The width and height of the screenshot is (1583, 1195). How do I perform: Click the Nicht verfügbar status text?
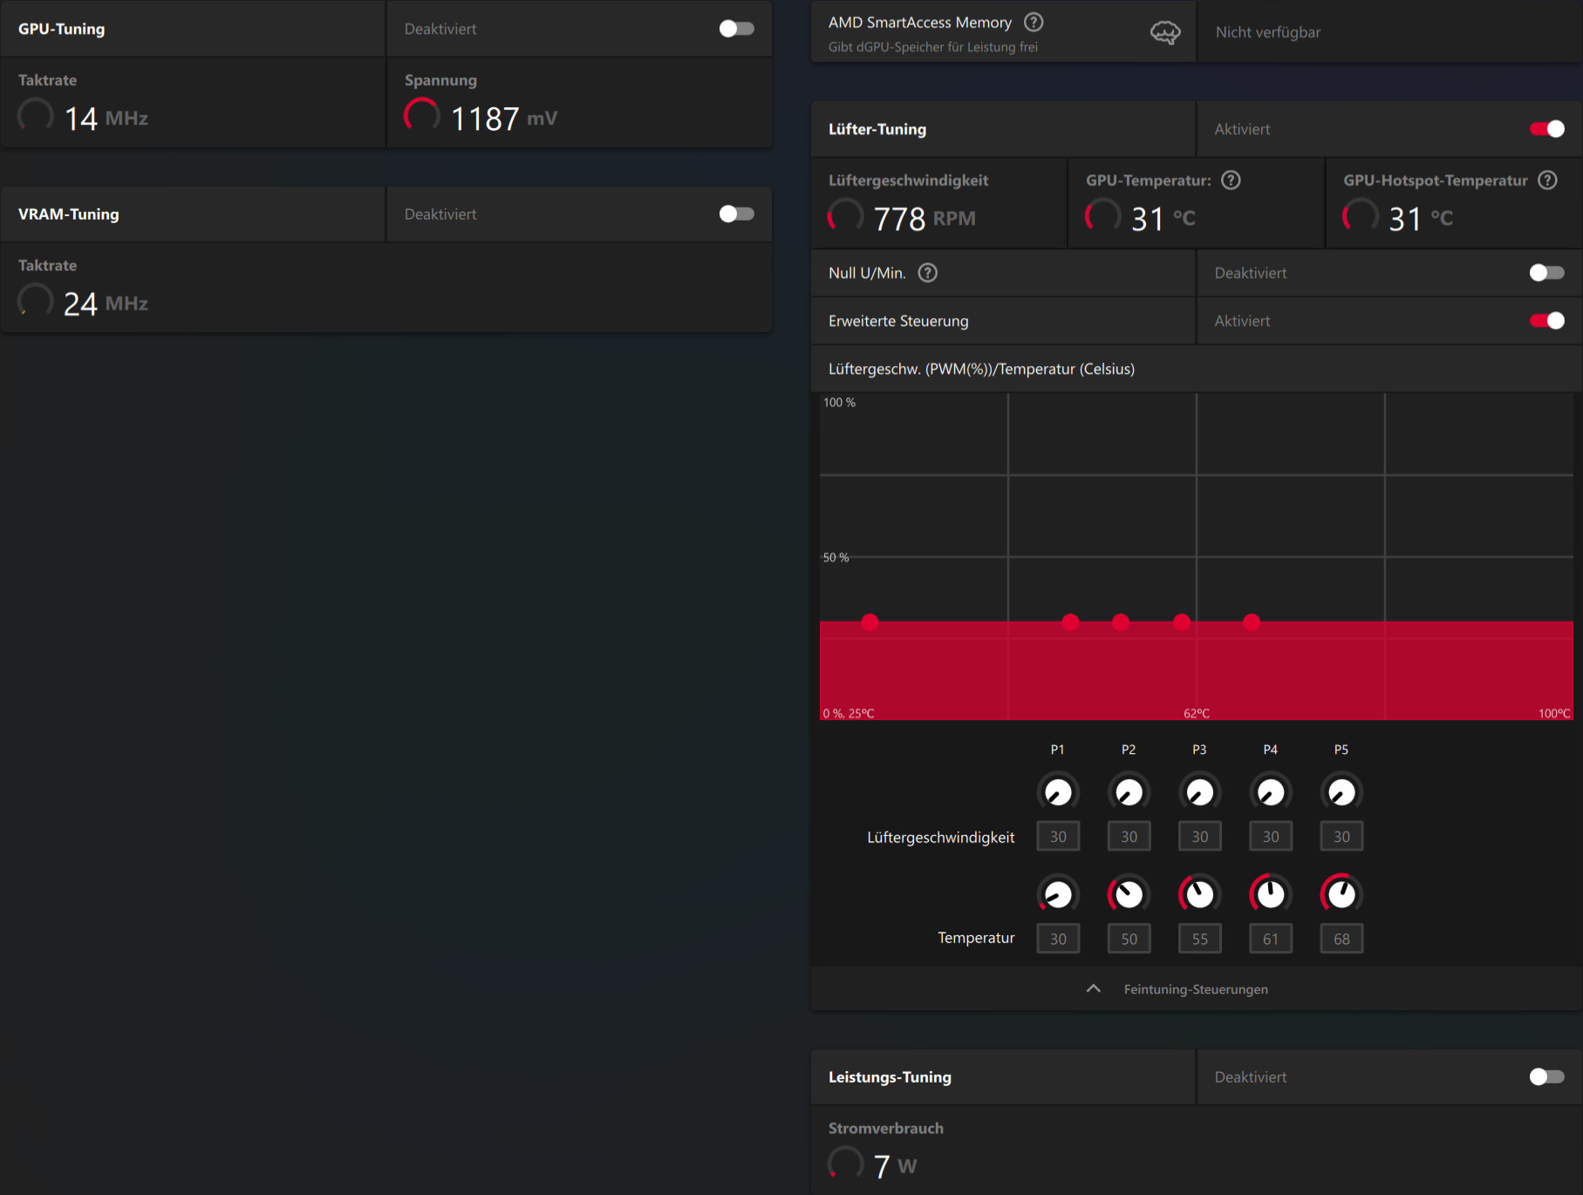click(x=1268, y=32)
